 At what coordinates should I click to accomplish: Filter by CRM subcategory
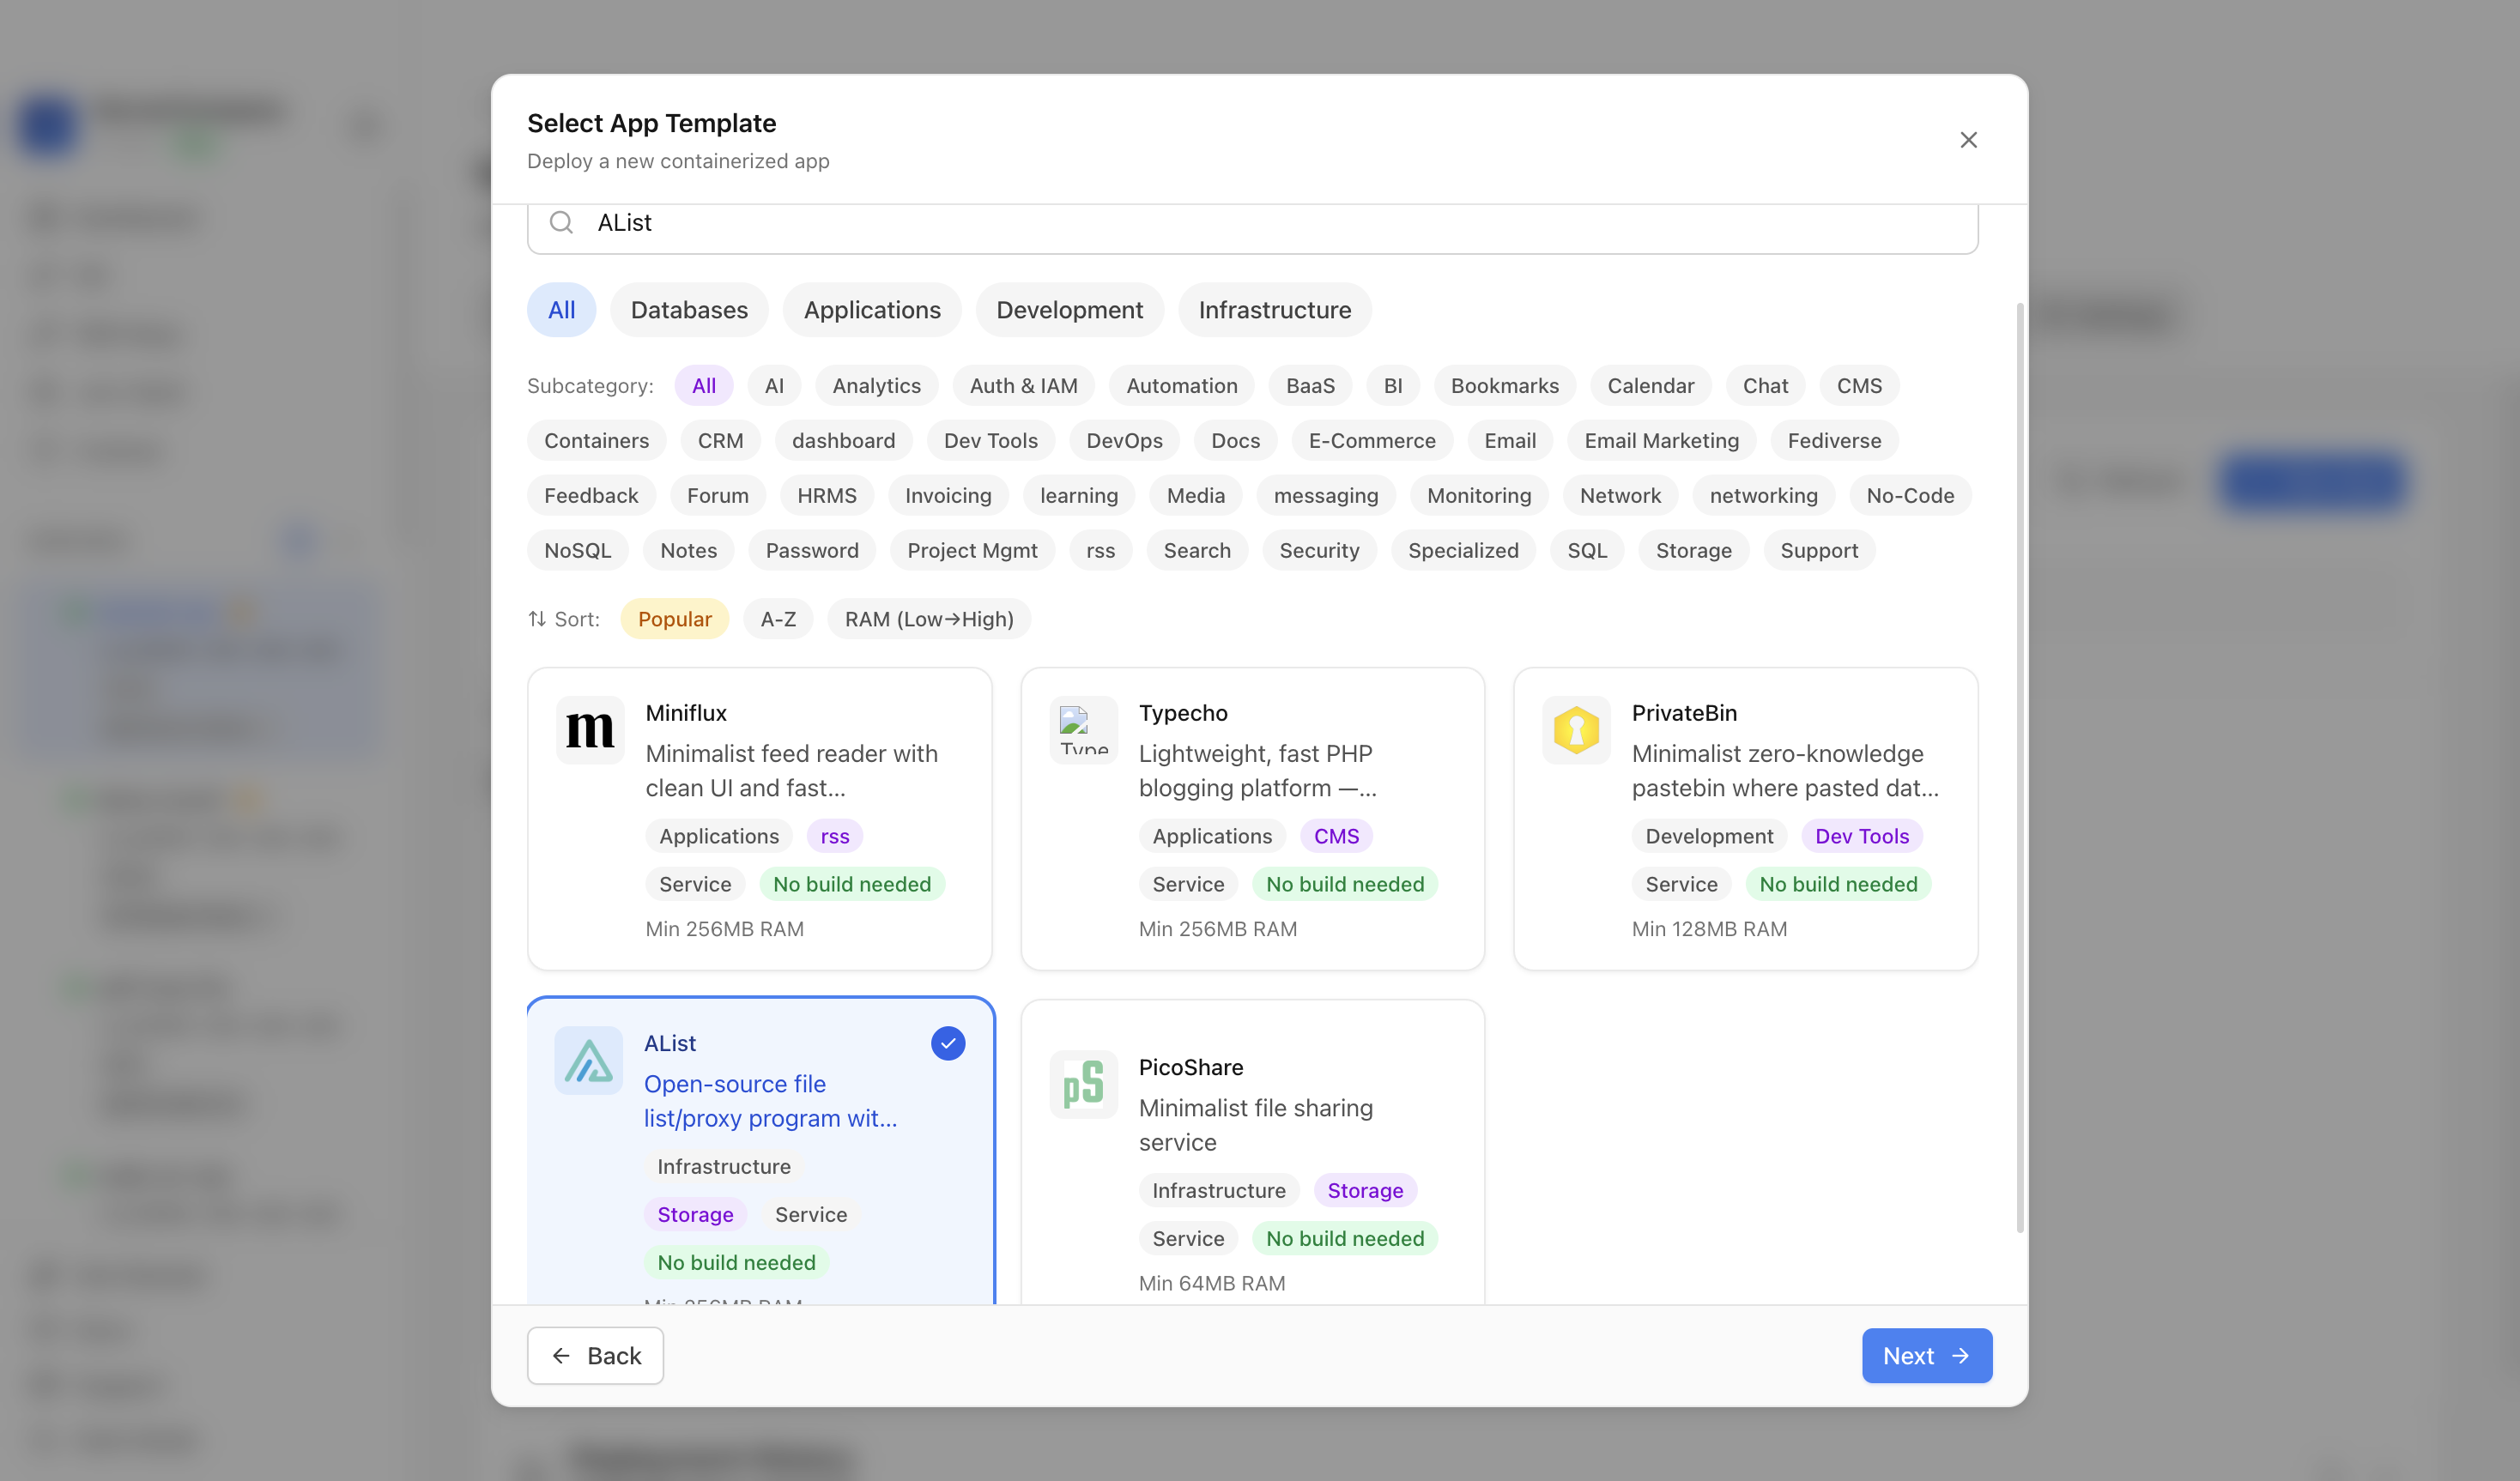(x=720, y=441)
